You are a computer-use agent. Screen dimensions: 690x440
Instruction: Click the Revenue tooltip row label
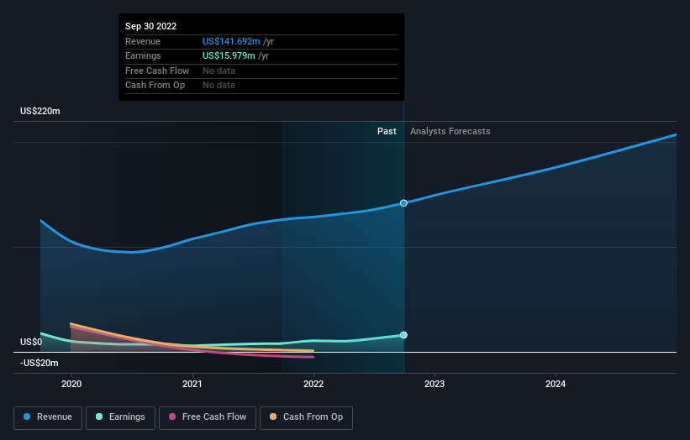click(x=143, y=41)
